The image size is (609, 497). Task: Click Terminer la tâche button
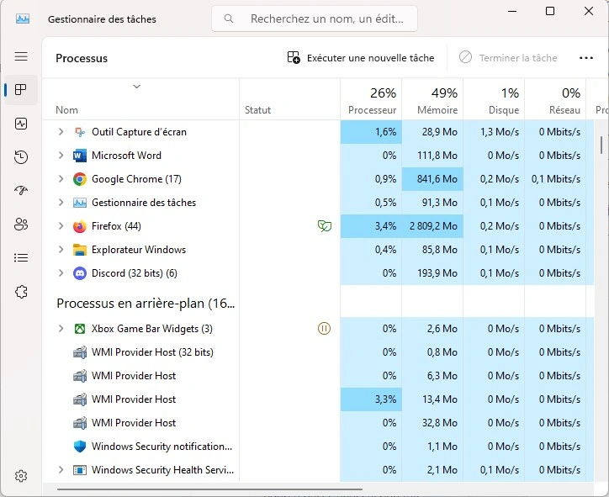[508, 58]
